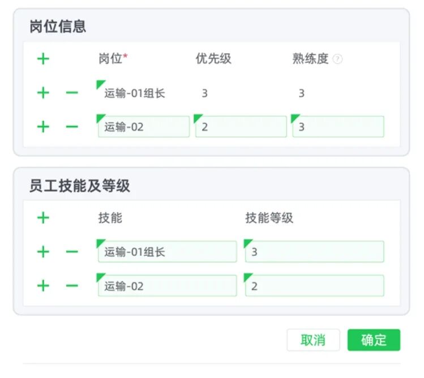Confirm with the 确定 button
Image resolution: width=424 pixels, height=378 pixels.
point(374,340)
